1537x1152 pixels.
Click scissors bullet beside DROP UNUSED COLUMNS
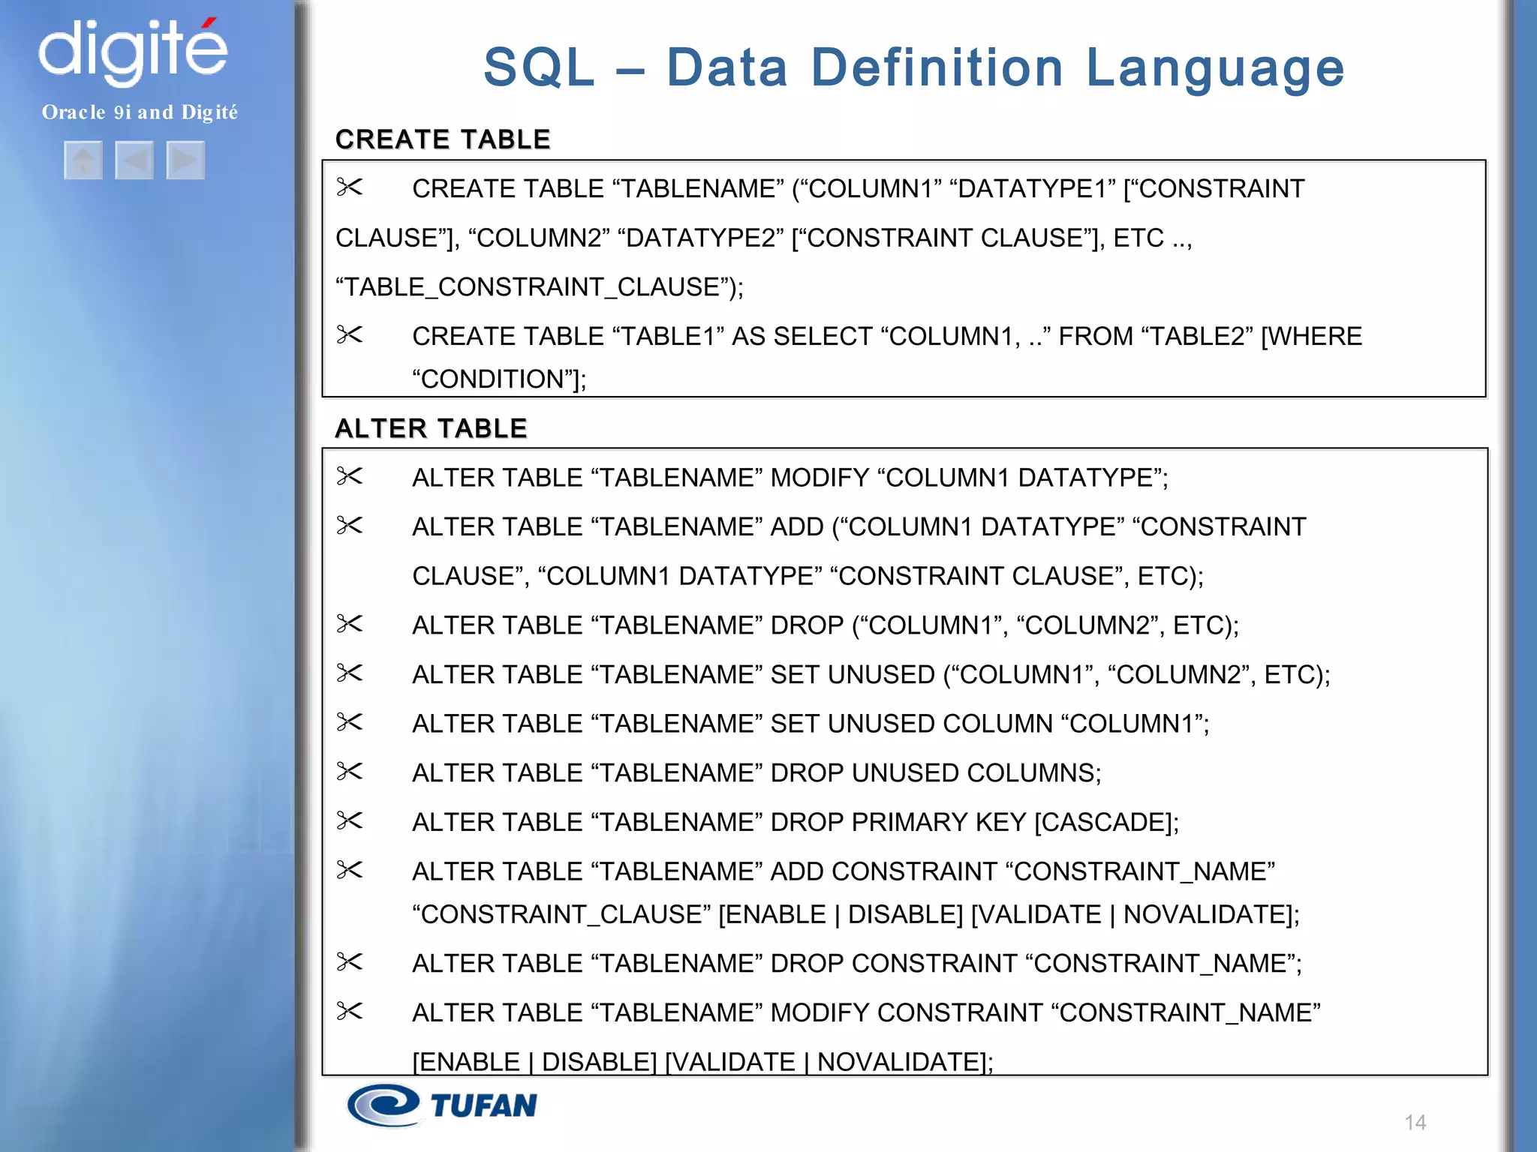[x=350, y=771]
